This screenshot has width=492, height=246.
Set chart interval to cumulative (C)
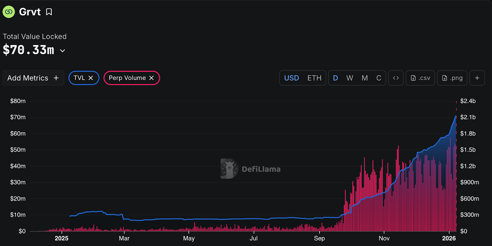(379, 78)
